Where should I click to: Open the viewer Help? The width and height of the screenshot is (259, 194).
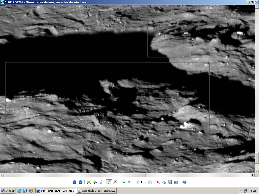click(x=184, y=182)
